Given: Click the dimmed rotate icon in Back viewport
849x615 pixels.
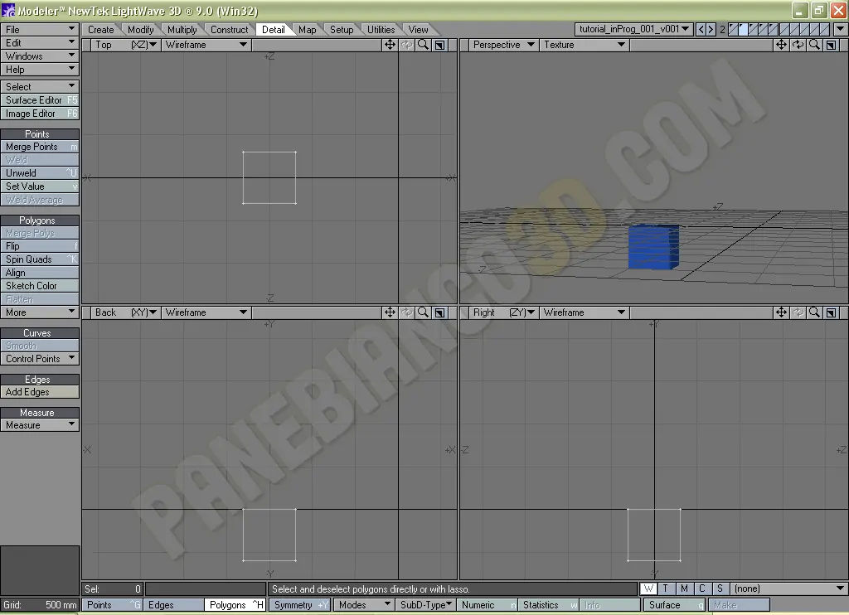Looking at the screenshot, I should tap(406, 312).
